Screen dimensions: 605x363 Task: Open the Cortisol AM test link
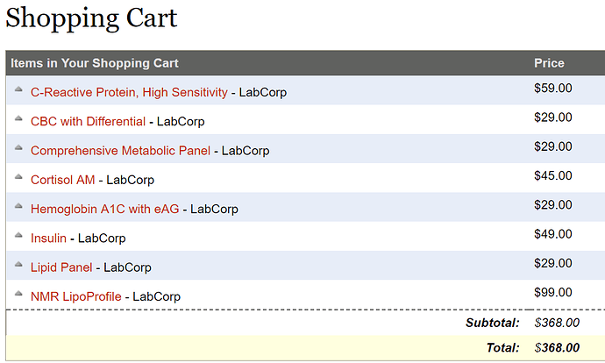tap(63, 180)
